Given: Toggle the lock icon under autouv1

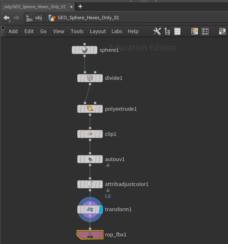Looking at the screenshot, I should 108,165.
